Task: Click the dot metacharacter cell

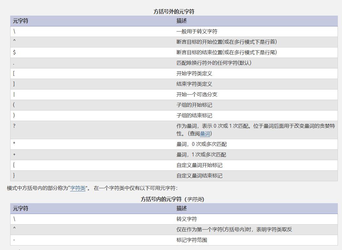Action: [x=14, y=63]
